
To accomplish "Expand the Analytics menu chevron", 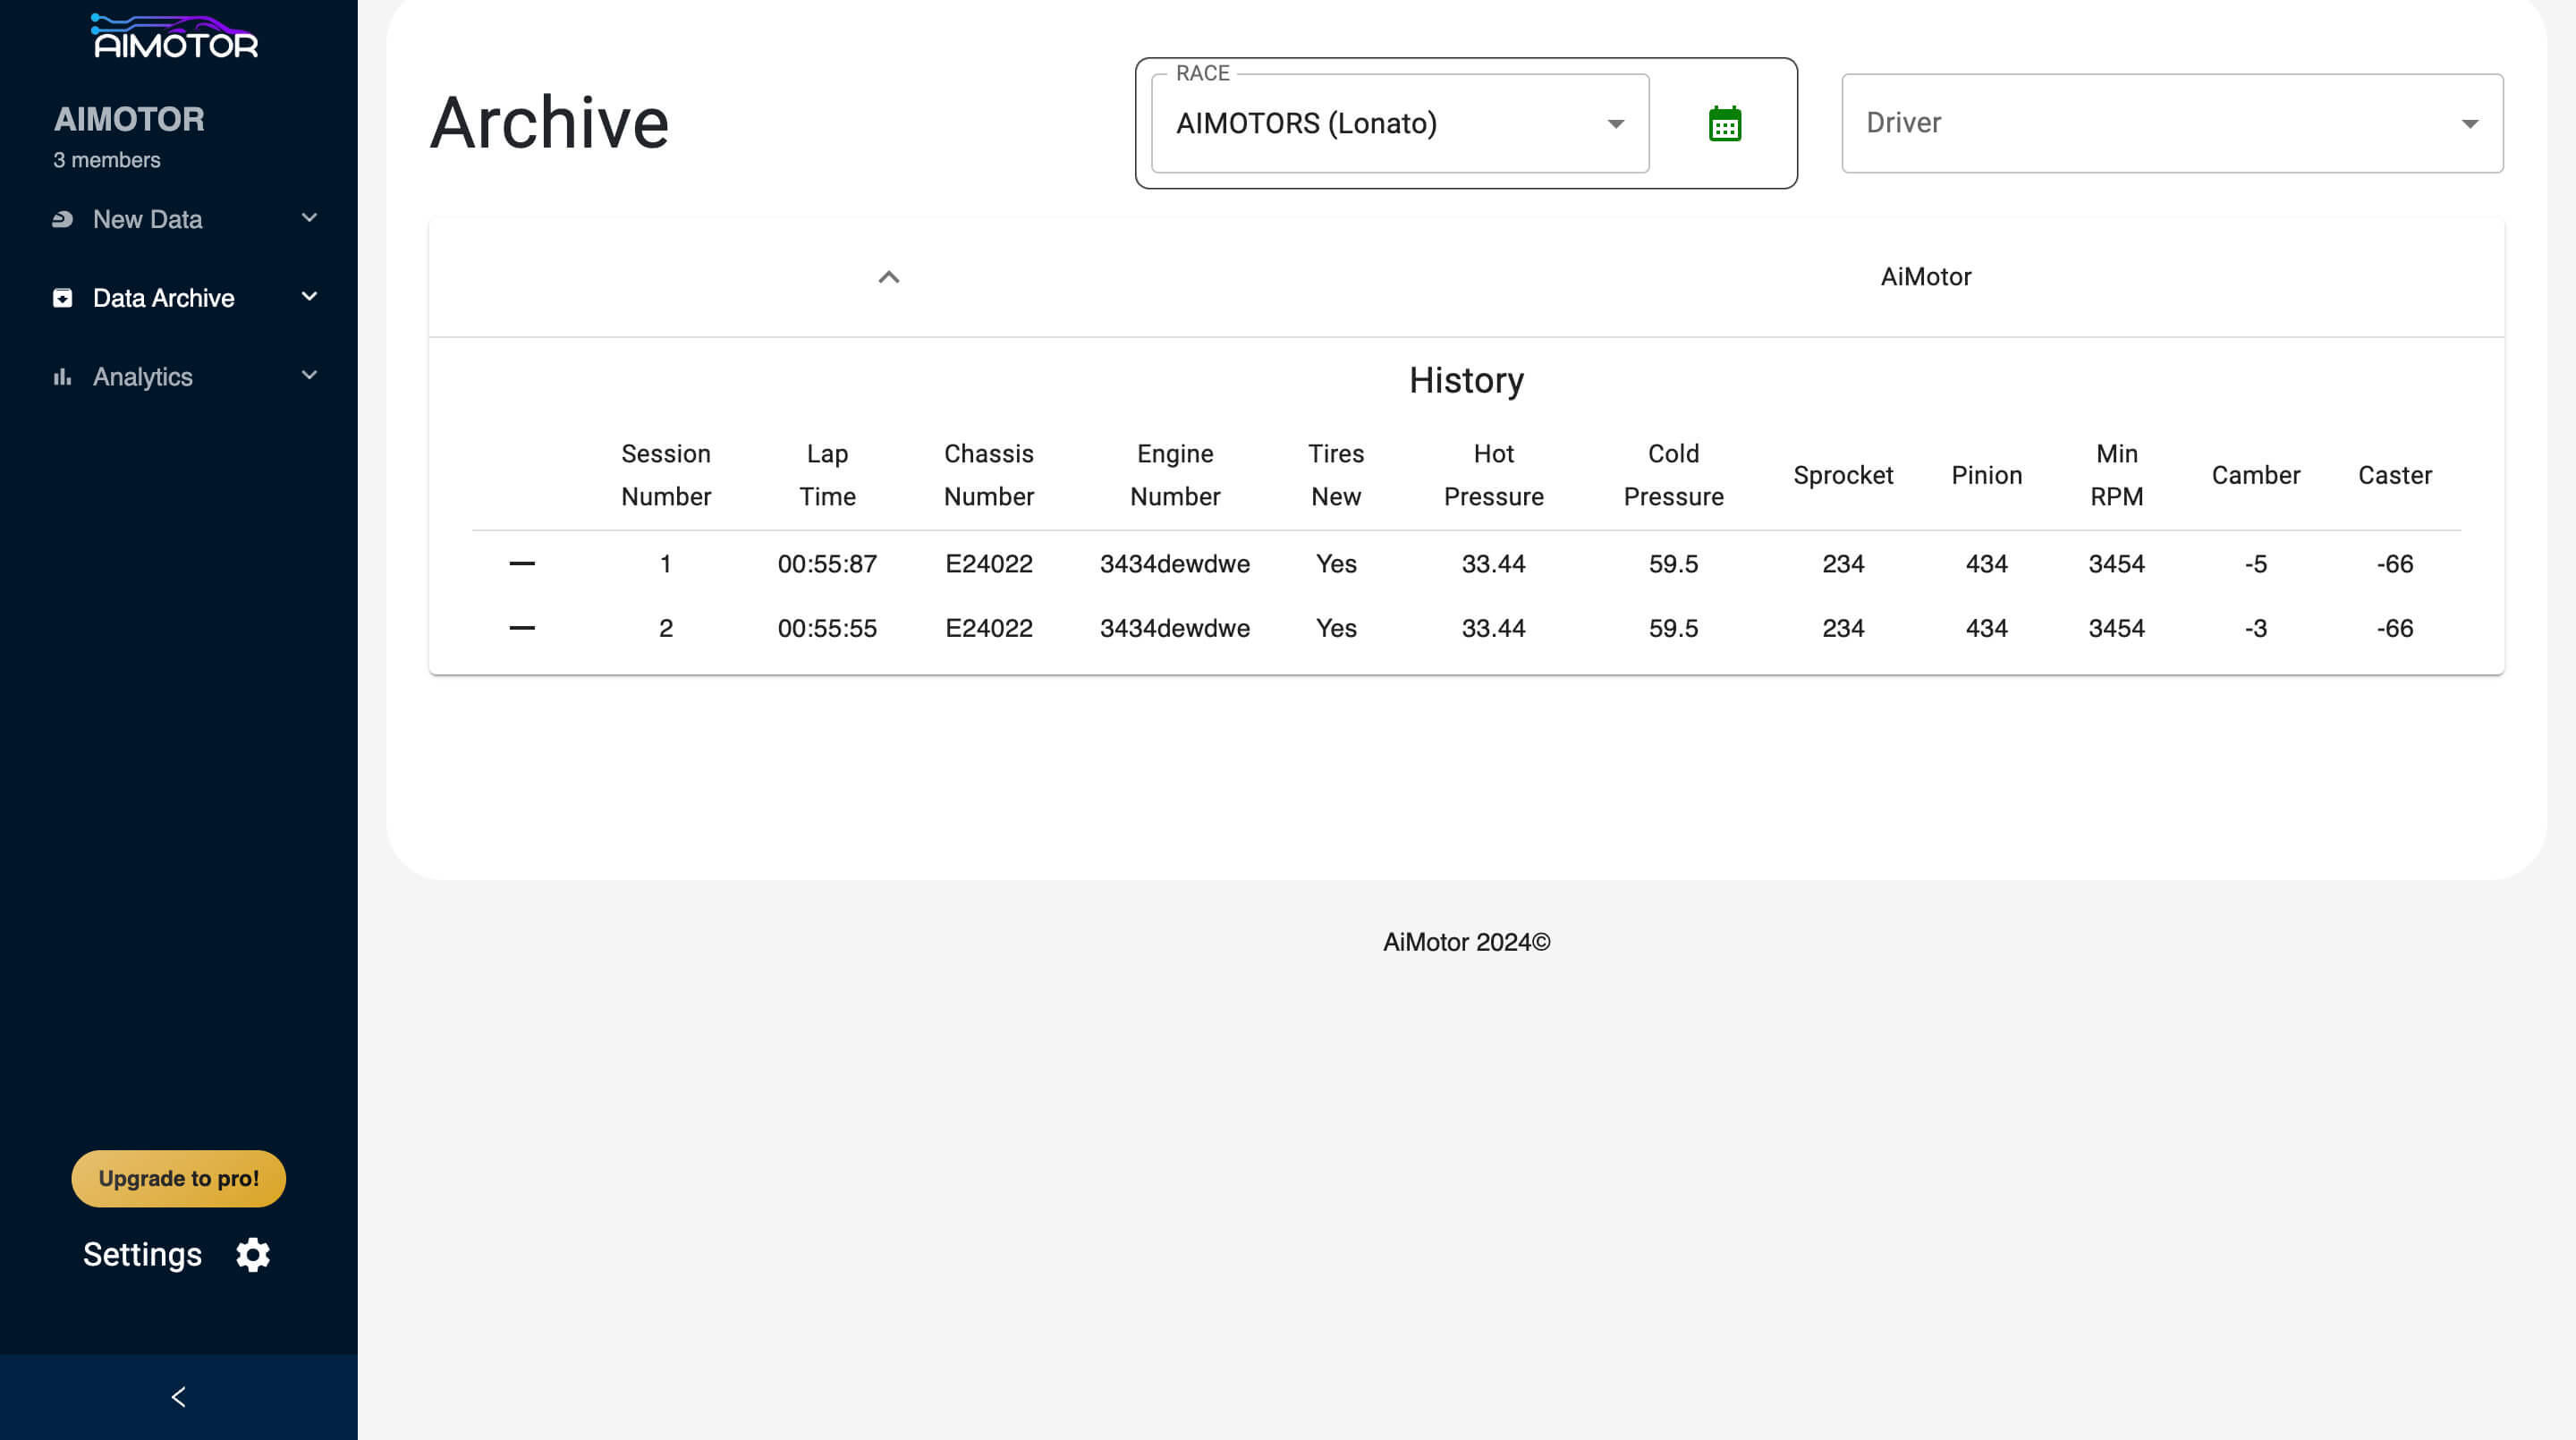I will pos(309,375).
